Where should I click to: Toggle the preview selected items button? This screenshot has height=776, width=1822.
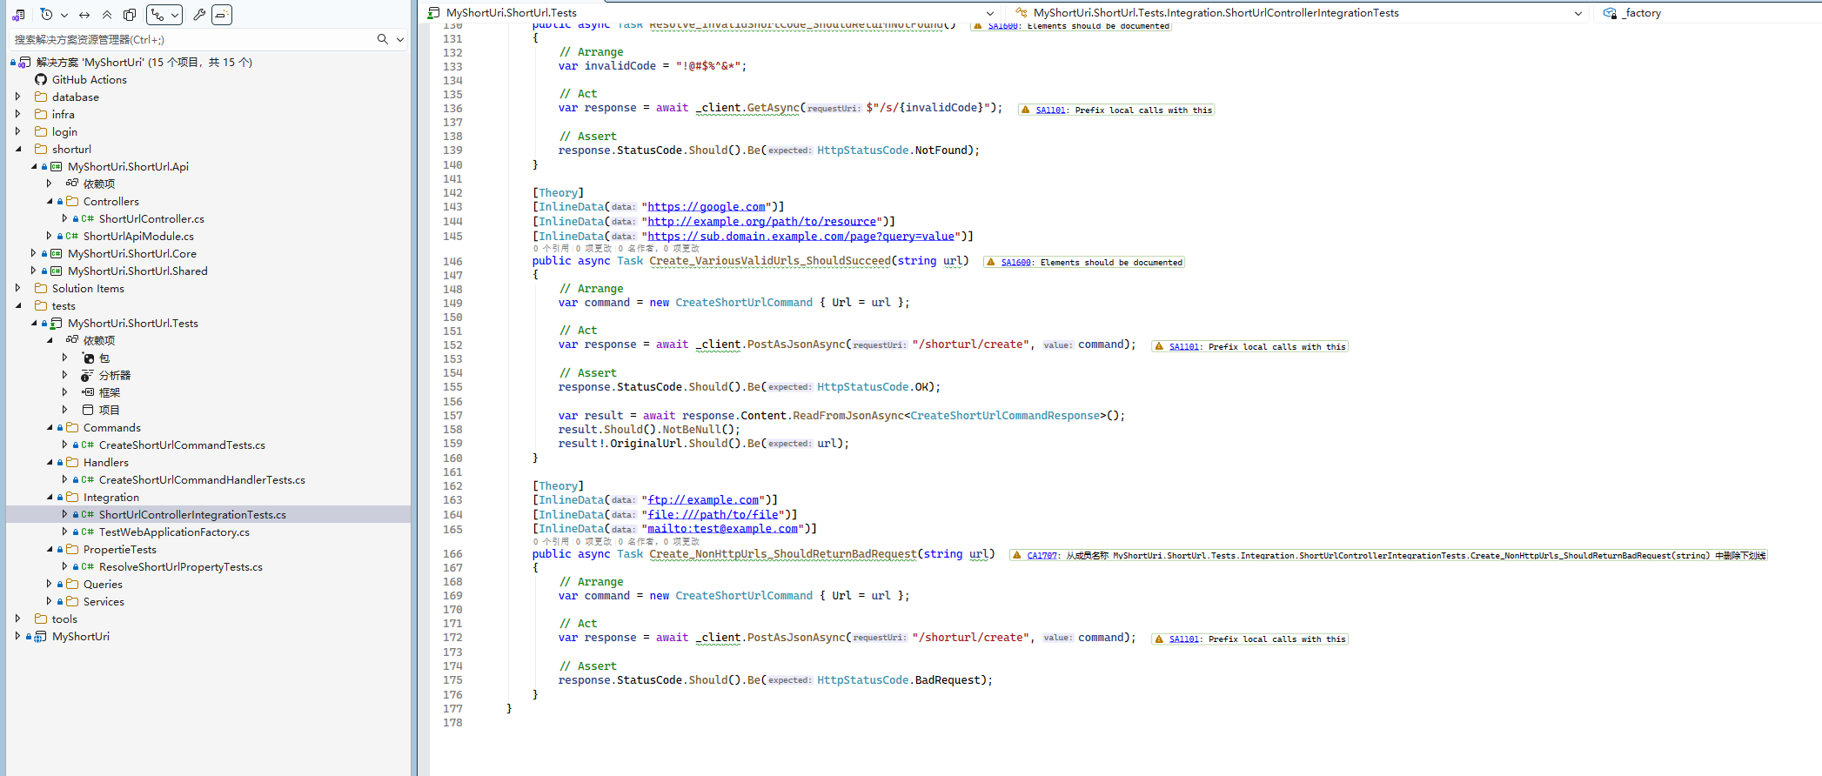click(222, 15)
